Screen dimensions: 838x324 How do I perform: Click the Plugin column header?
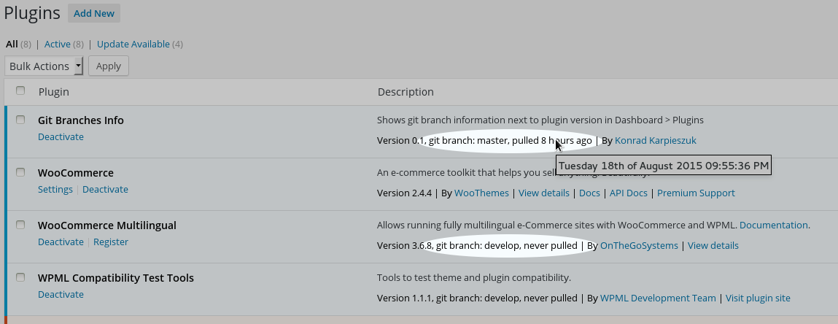(x=53, y=91)
